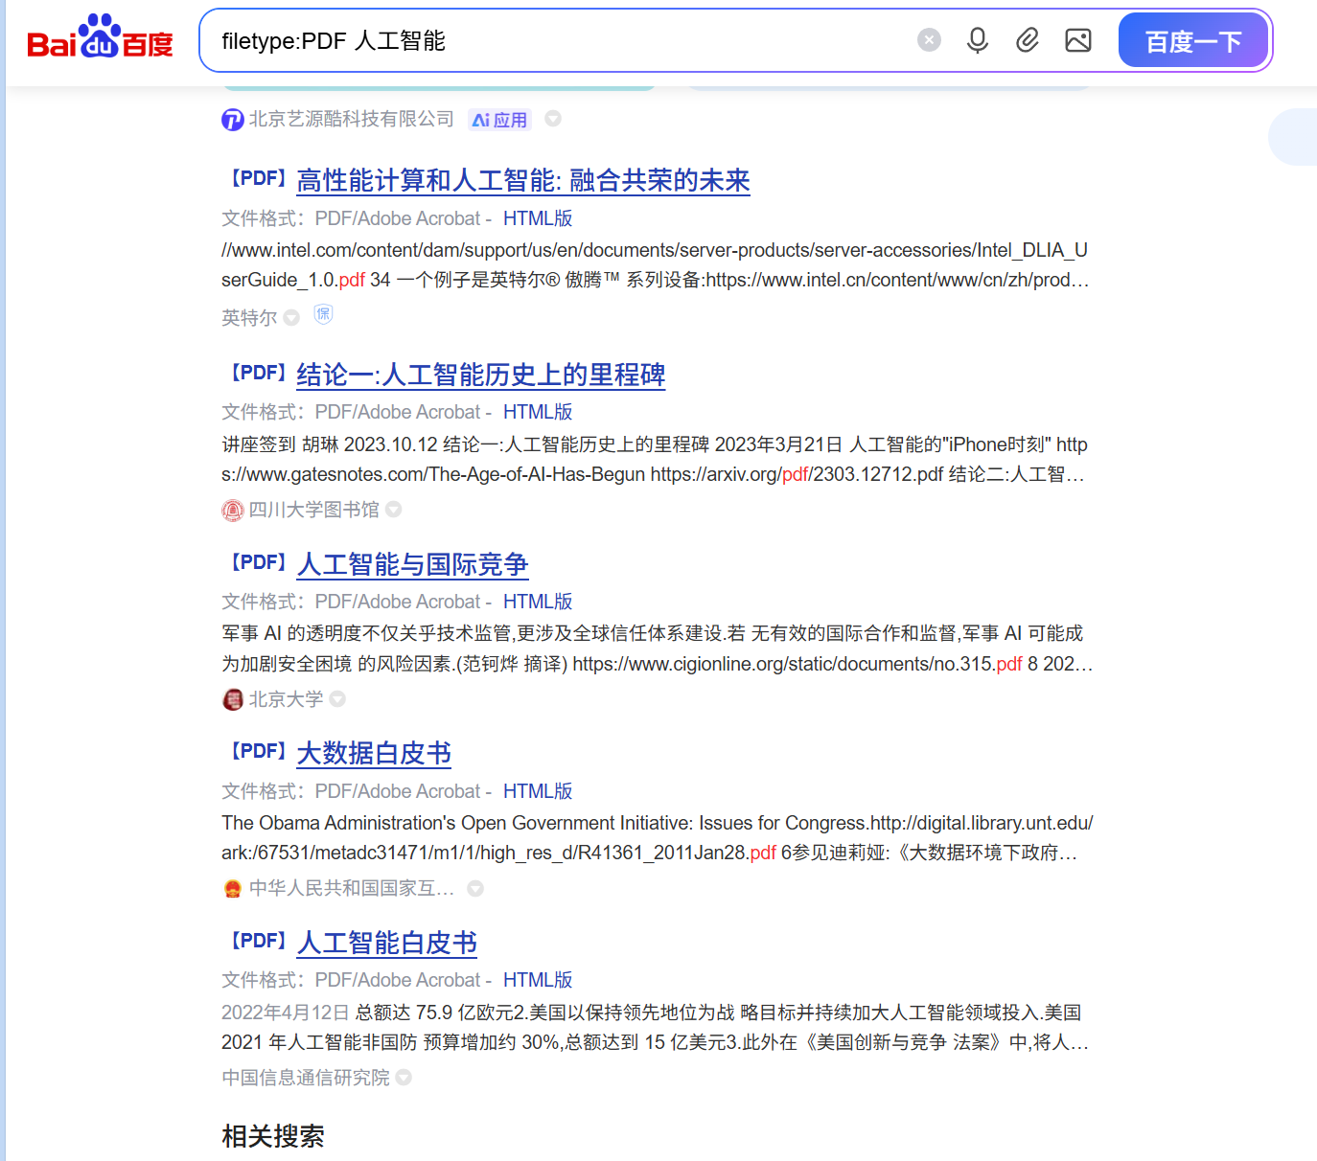This screenshot has width=1317, height=1161.
Task: Open the chevron beside 四川大学图书馆
Action: [x=393, y=511]
